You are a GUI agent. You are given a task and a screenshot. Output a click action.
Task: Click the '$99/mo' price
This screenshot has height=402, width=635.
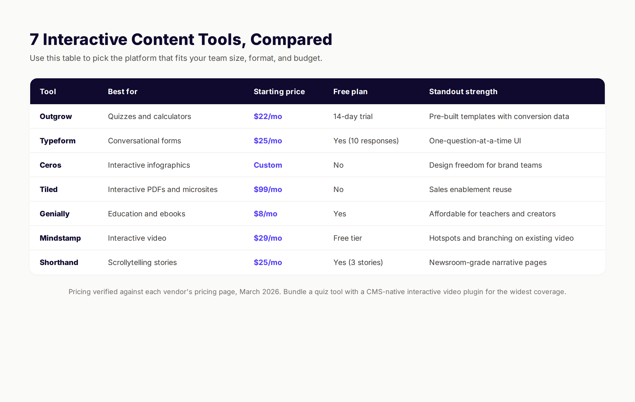(x=268, y=189)
